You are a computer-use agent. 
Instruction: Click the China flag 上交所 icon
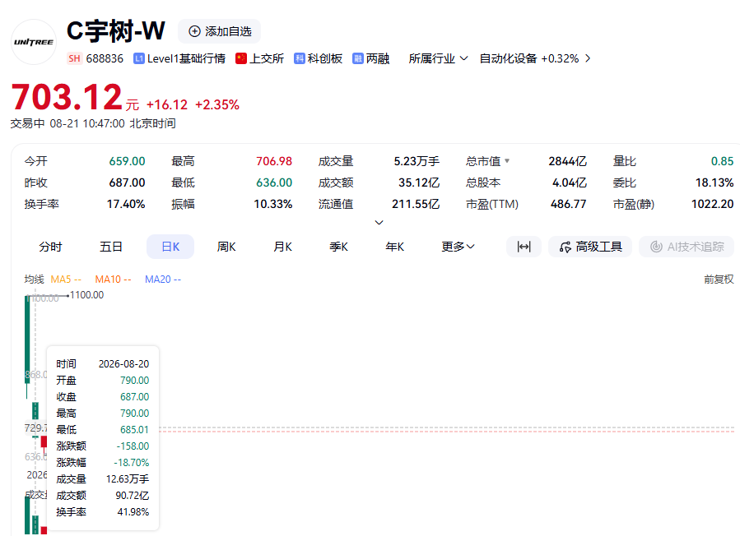click(x=241, y=58)
